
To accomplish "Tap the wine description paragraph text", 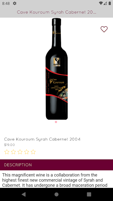I will [55, 180].
